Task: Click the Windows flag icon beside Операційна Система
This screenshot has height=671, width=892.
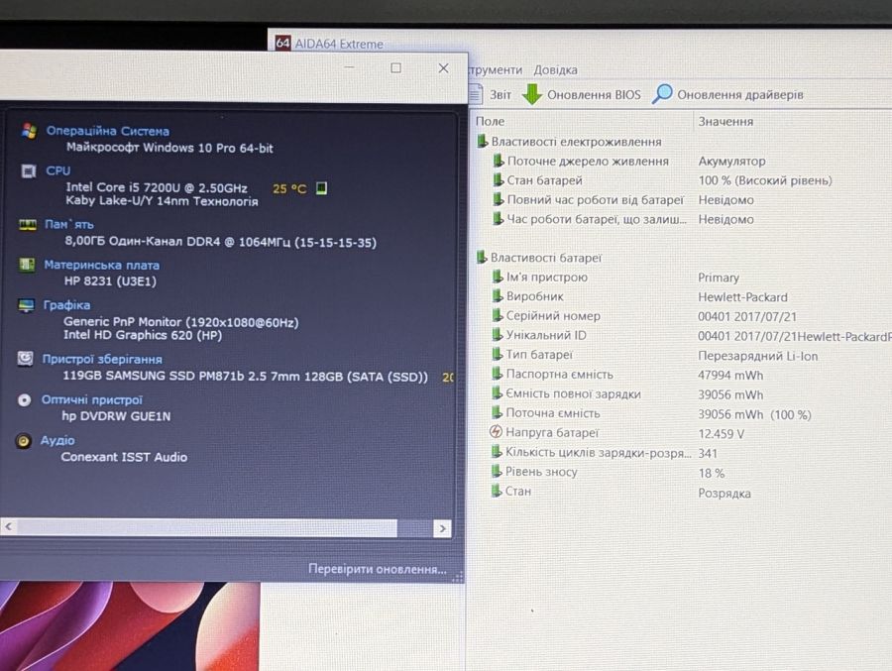Action: pos(29,130)
